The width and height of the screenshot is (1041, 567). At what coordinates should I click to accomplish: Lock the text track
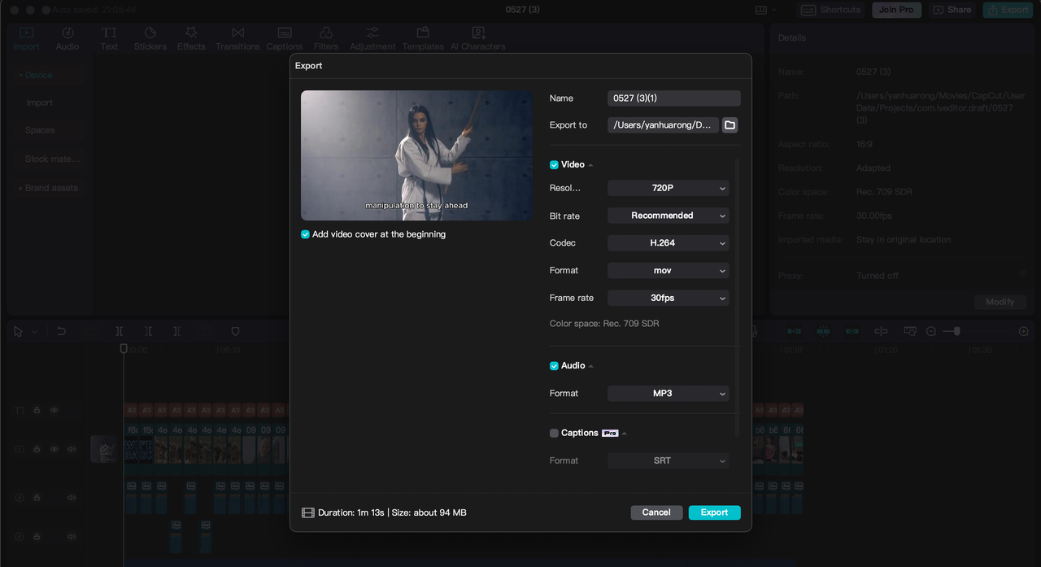point(37,411)
